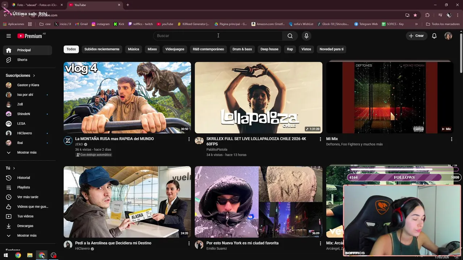The image size is (463, 260).
Task: Open options for Nueva York video
Action: pyautogui.click(x=320, y=243)
